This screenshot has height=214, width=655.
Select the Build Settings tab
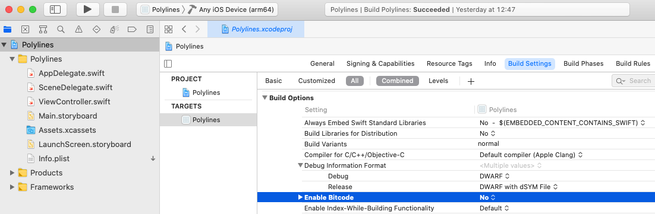tap(530, 63)
